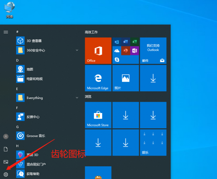
Task: Click the Office tile
Action: click(98, 51)
